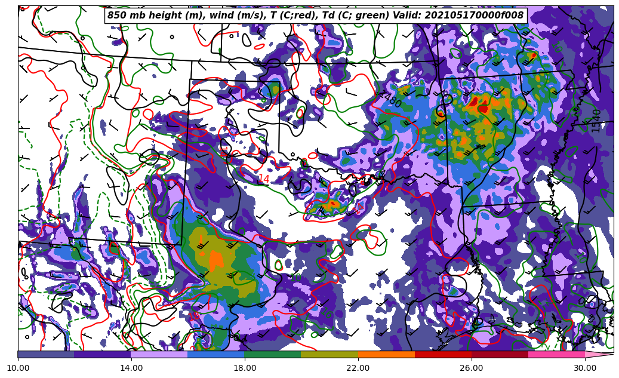This screenshot has width=619, height=378.
Task: Click the dark maroon 26–28 colorbar segment
Action: pyautogui.click(x=500, y=354)
